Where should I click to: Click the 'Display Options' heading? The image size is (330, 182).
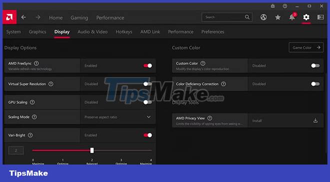point(20,48)
